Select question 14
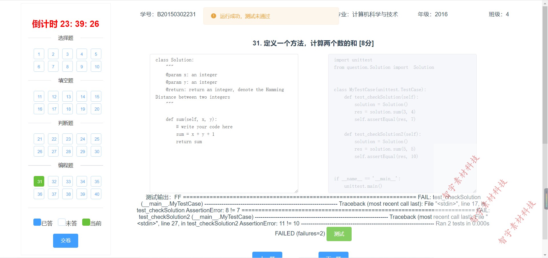This screenshot has width=548, height=258. [x=82, y=97]
